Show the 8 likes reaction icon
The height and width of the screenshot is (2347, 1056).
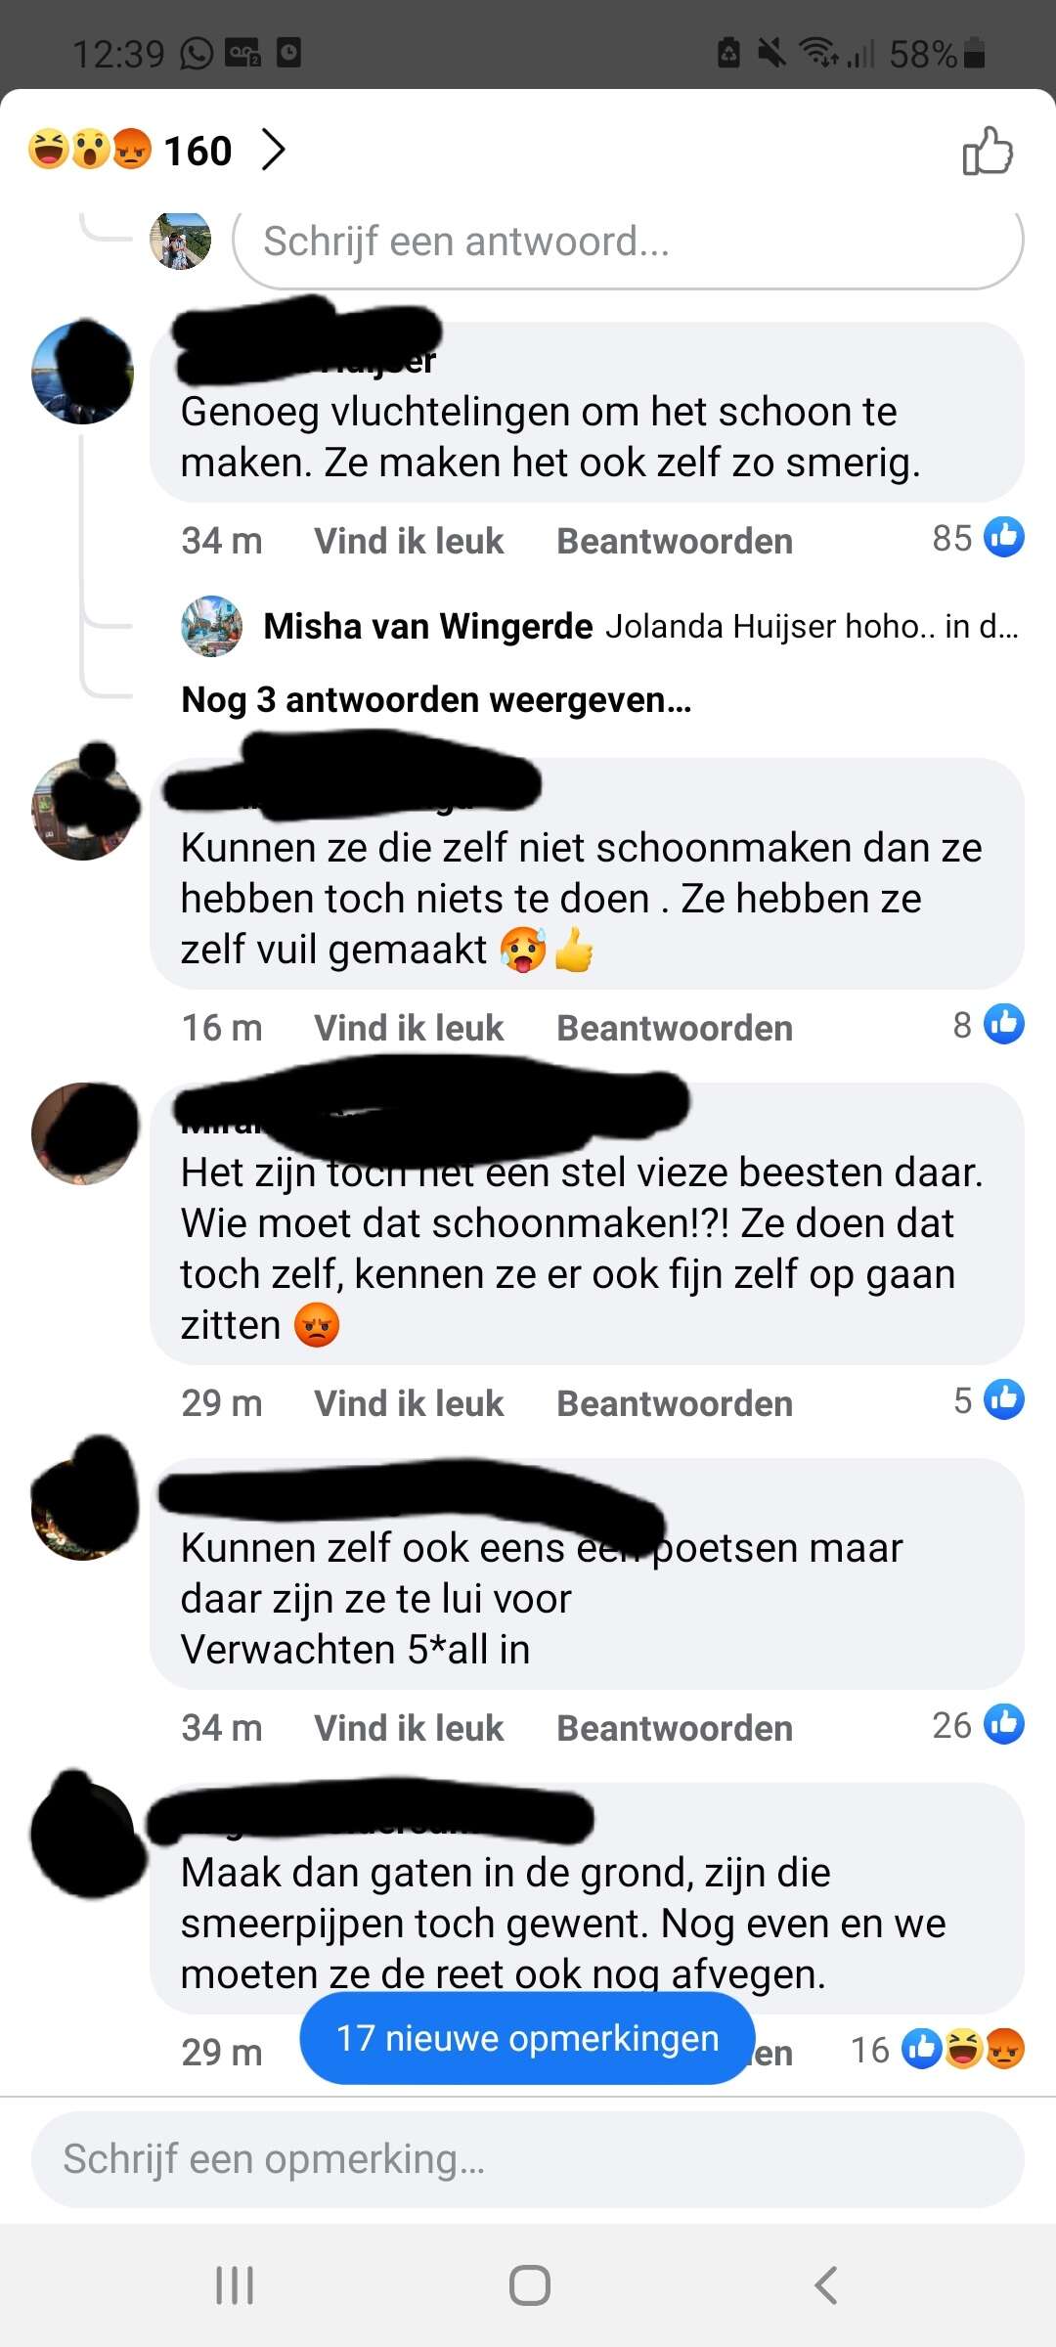tap(1004, 1024)
